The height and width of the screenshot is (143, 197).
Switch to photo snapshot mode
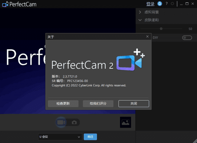tap(74, 122)
